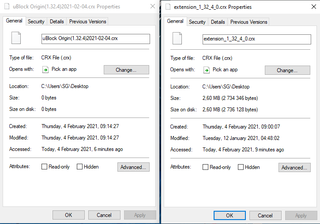Click file icon in uBlock Origin title bar
This screenshot has width=320, height=224.
pyautogui.click(x=7, y=7)
